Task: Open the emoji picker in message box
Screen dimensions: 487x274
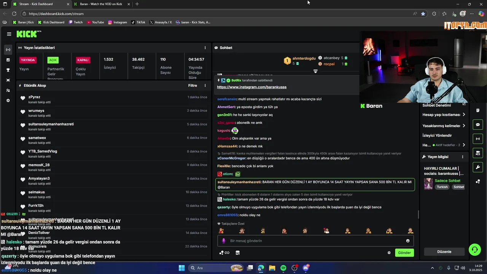Action: coord(408,241)
